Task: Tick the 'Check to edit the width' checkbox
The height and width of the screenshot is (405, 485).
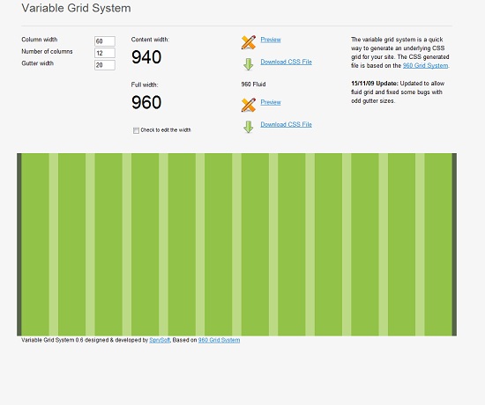Action: tap(136, 130)
